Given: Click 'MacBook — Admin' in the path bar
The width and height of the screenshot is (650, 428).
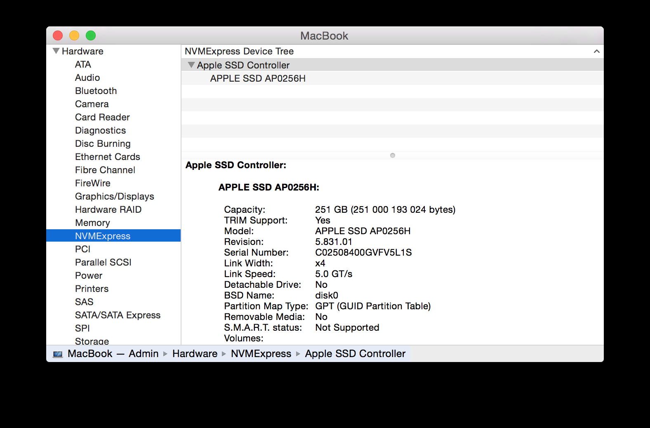Looking at the screenshot, I should (x=113, y=354).
